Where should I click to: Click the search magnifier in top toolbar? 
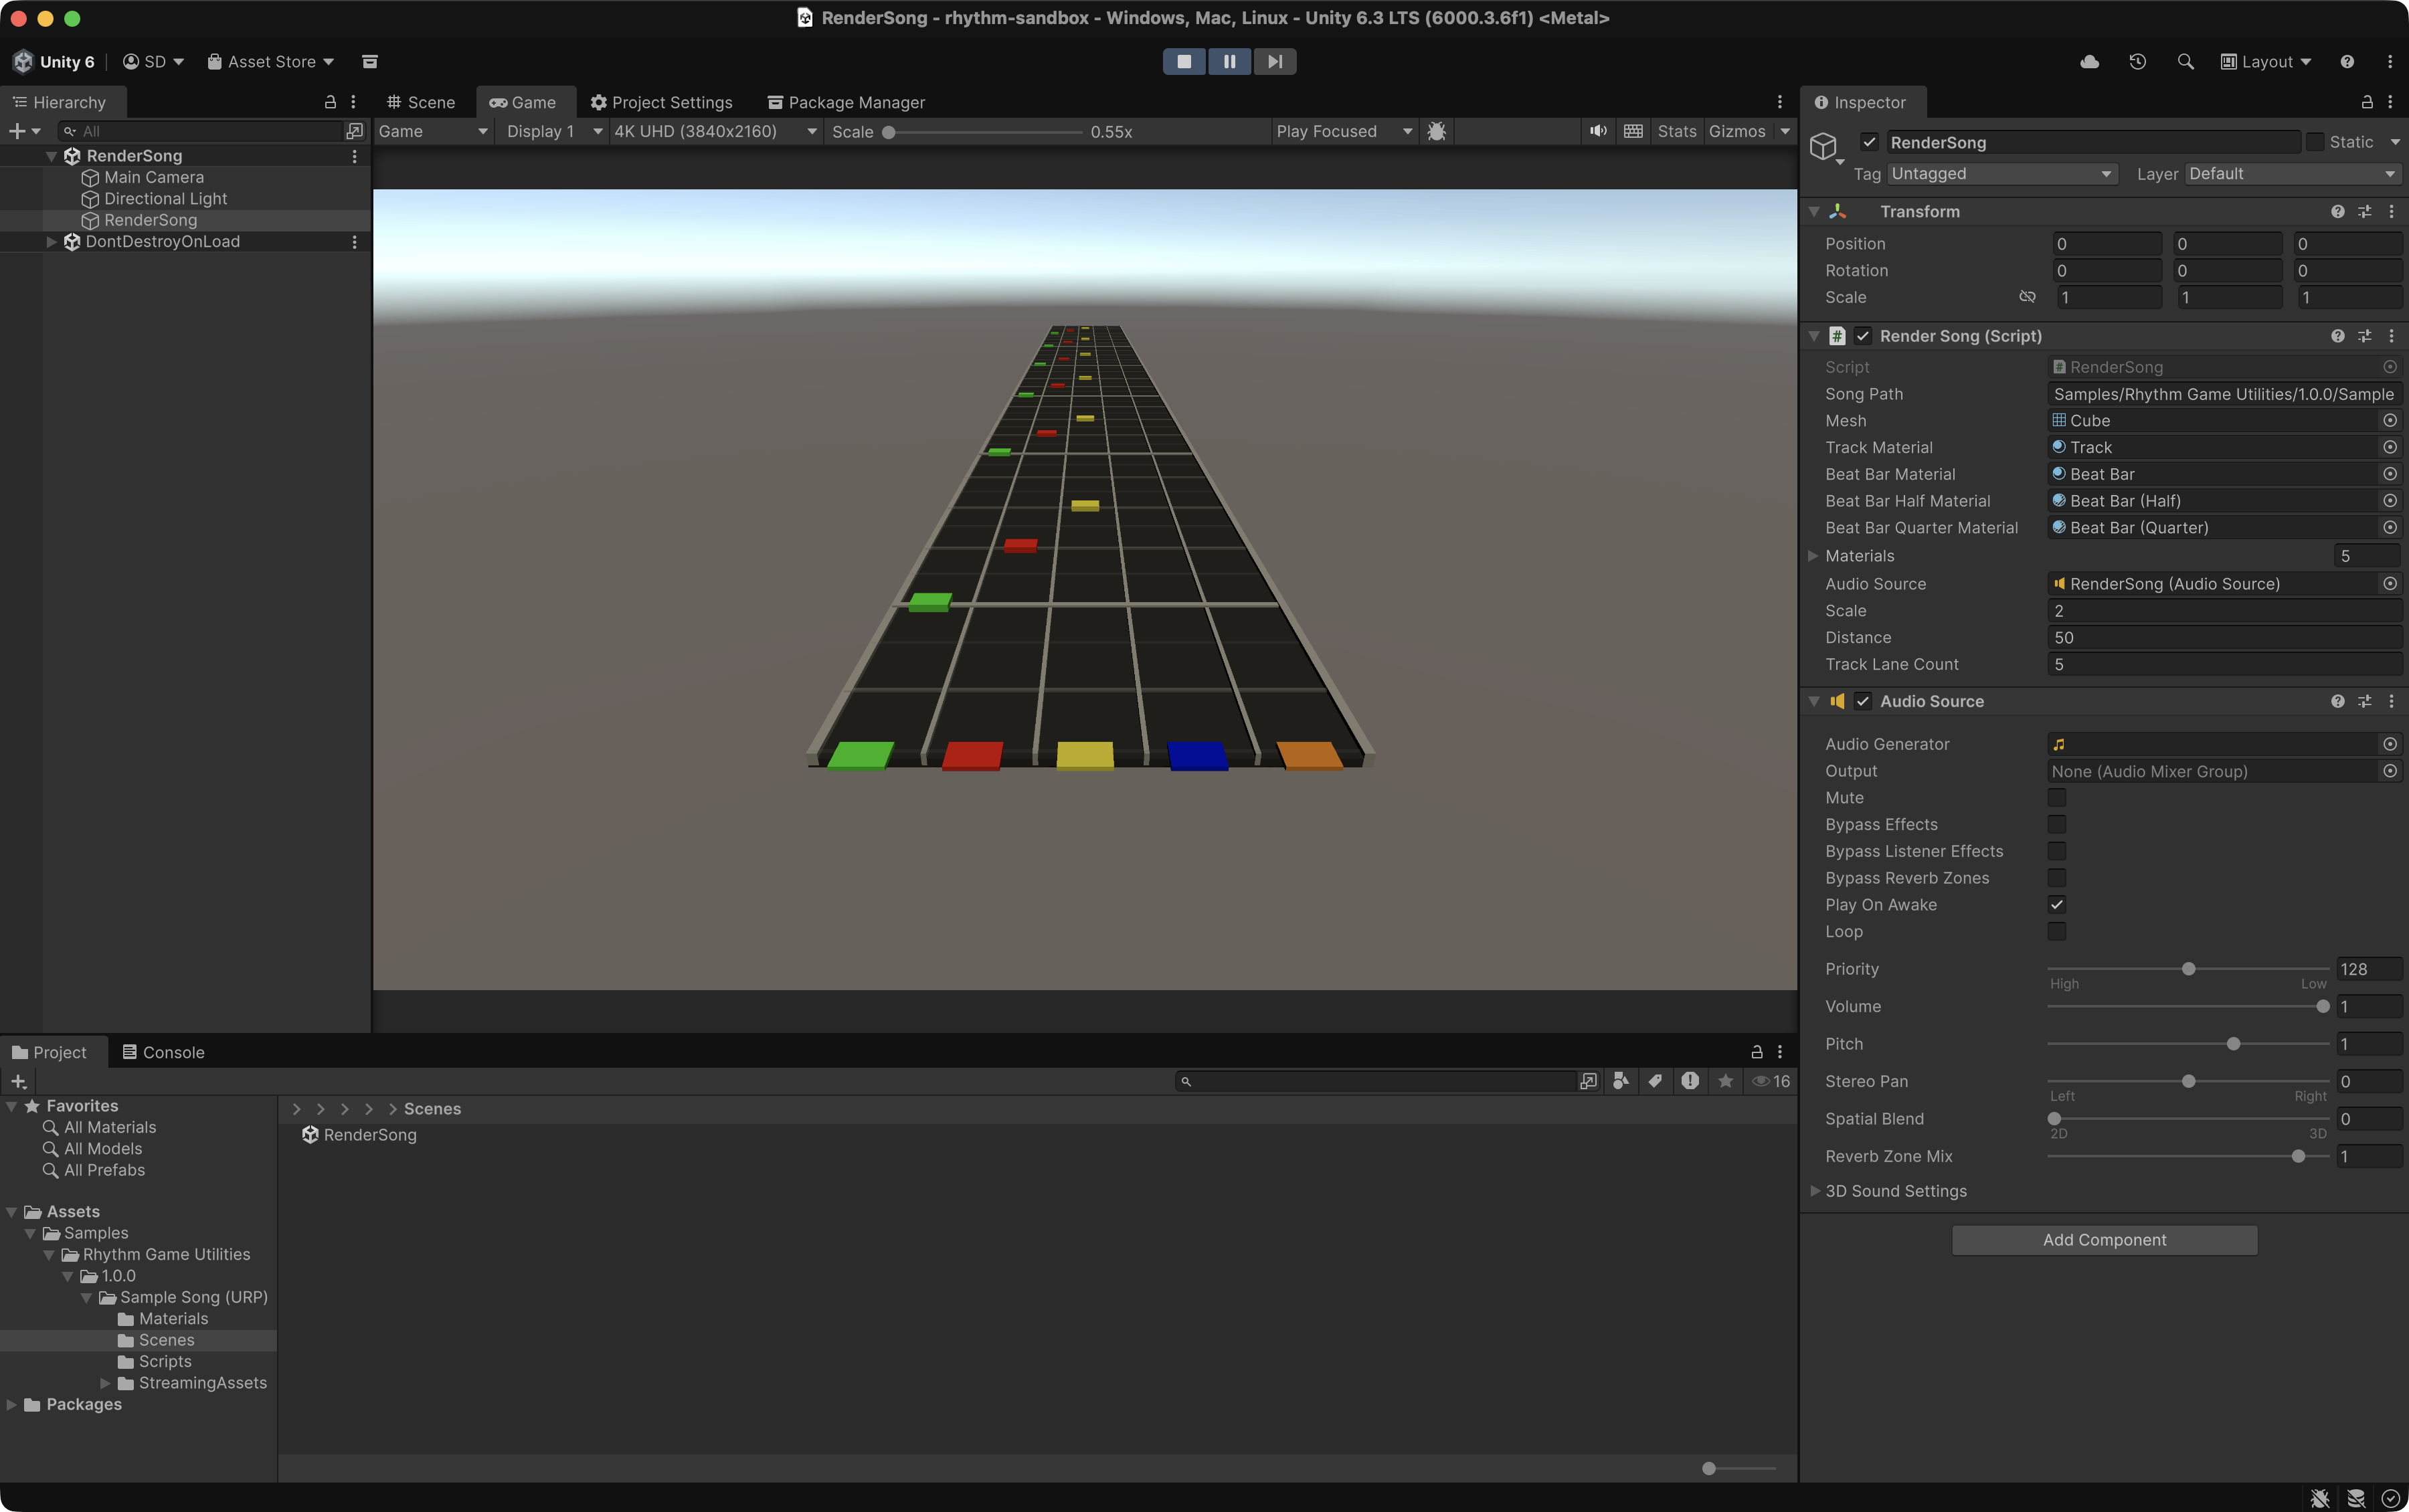2185,62
